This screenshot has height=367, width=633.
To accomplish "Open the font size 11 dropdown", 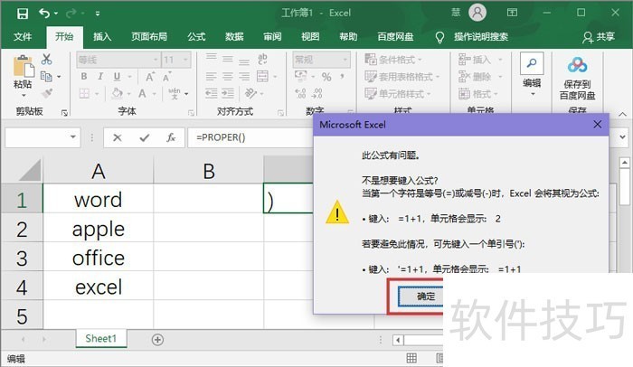I will click(x=185, y=60).
